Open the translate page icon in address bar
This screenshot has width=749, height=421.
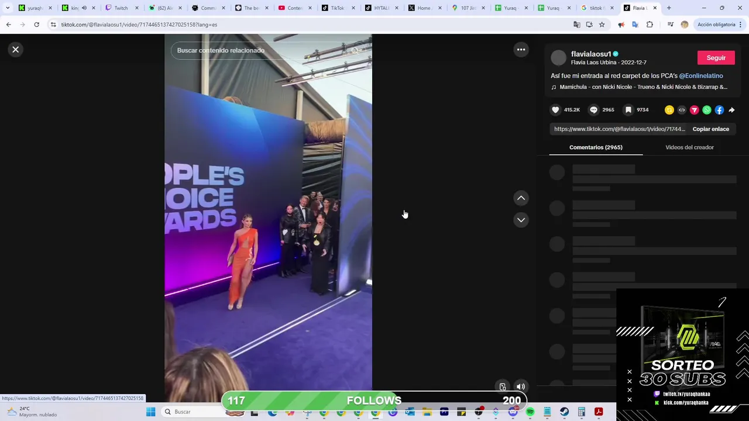tap(576, 25)
